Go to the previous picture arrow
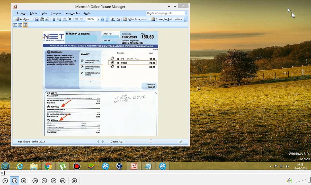Image resolution: width=311 pixels, height=185 pixels. (x=98, y=142)
